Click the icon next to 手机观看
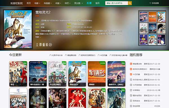 [x=150, y=3]
